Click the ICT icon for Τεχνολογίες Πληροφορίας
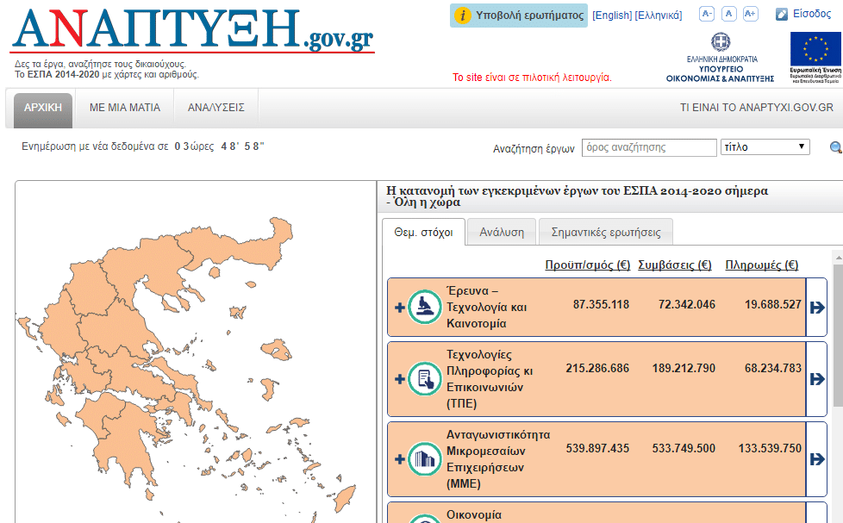Screen dimensions: 843x523 [x=425, y=379]
